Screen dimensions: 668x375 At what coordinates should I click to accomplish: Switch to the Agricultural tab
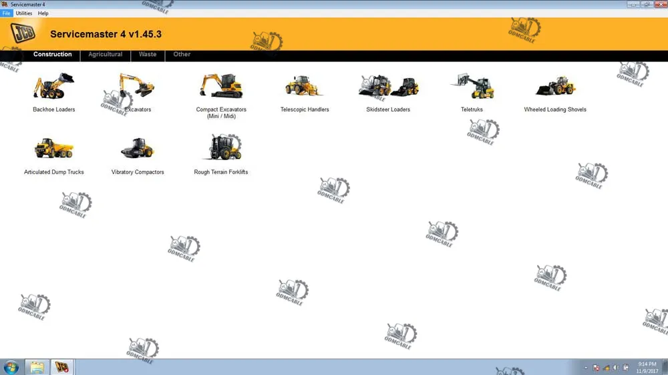pyautogui.click(x=106, y=55)
